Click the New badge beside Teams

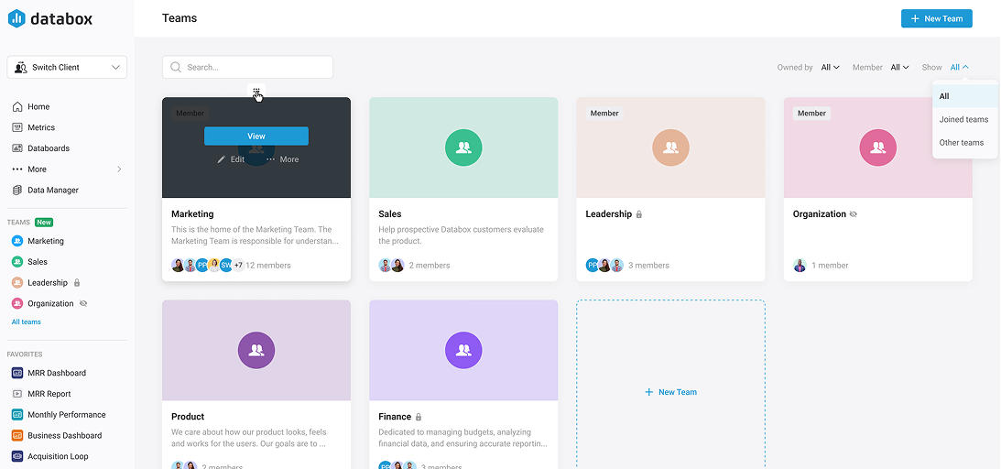pyautogui.click(x=44, y=223)
